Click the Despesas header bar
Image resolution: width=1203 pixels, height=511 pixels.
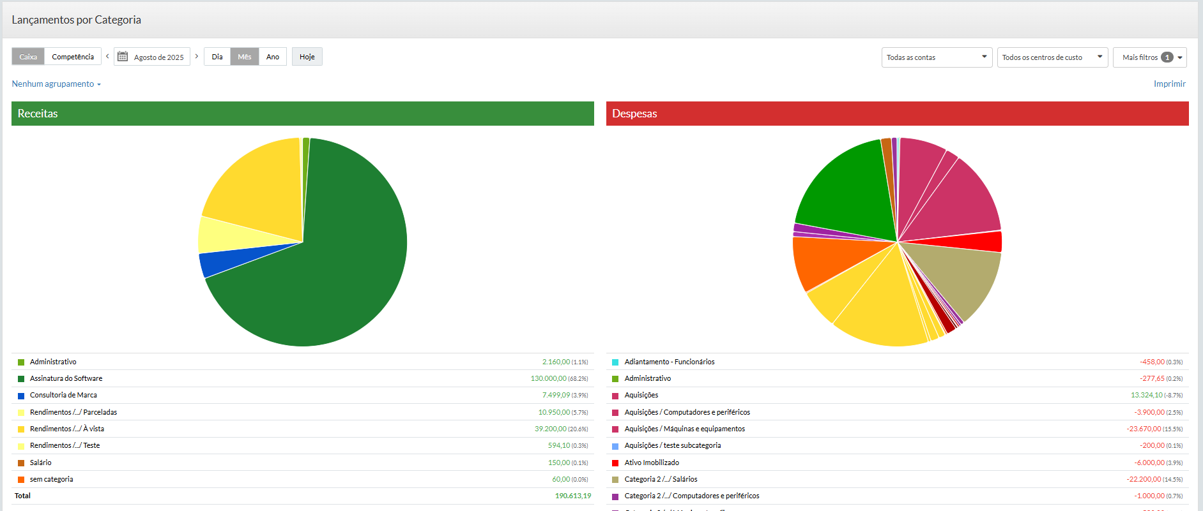tap(897, 114)
